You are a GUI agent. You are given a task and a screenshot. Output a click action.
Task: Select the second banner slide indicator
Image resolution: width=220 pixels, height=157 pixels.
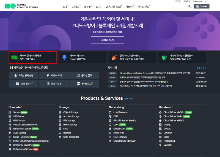(97, 47)
